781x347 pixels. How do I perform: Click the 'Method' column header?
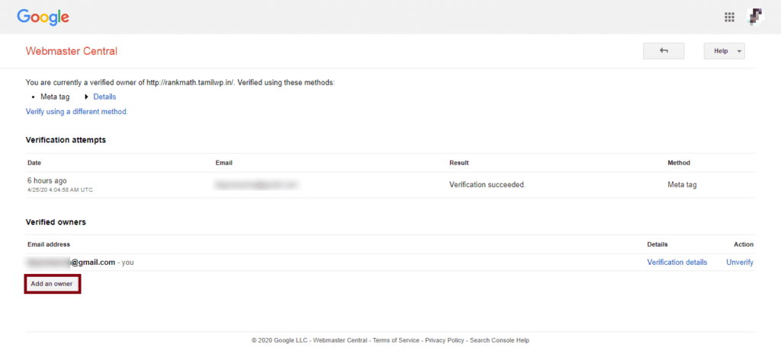[678, 163]
